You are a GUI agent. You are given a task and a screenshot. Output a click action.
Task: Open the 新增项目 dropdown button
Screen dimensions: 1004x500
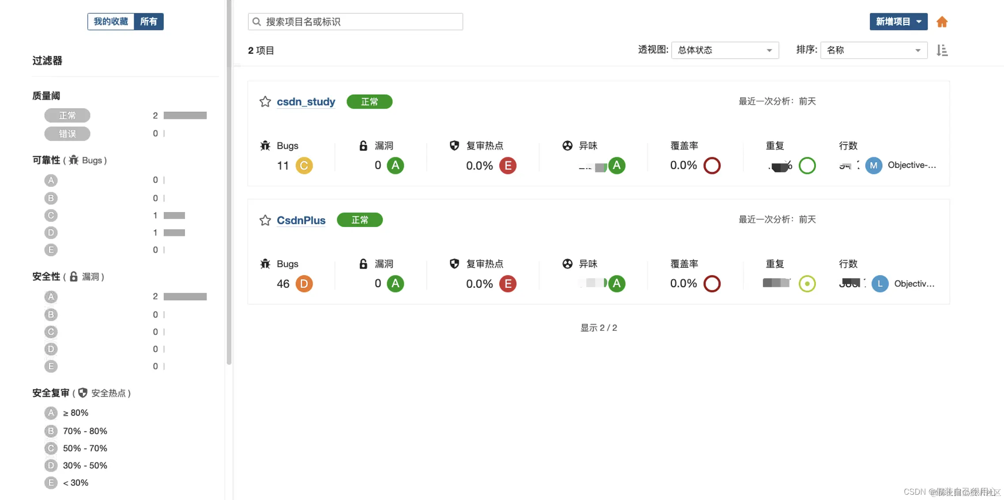pos(898,22)
